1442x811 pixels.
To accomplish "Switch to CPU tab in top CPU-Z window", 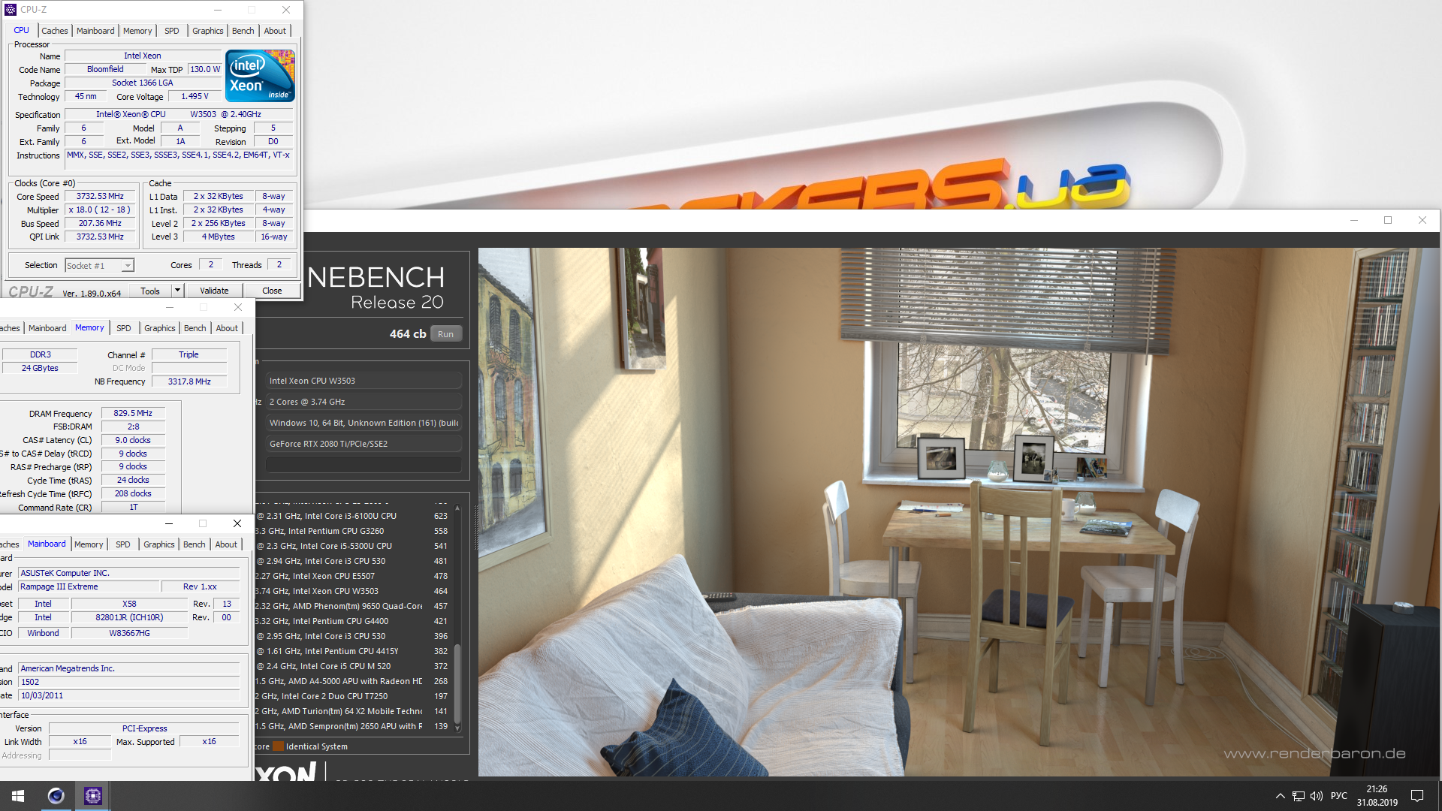I will [21, 31].
